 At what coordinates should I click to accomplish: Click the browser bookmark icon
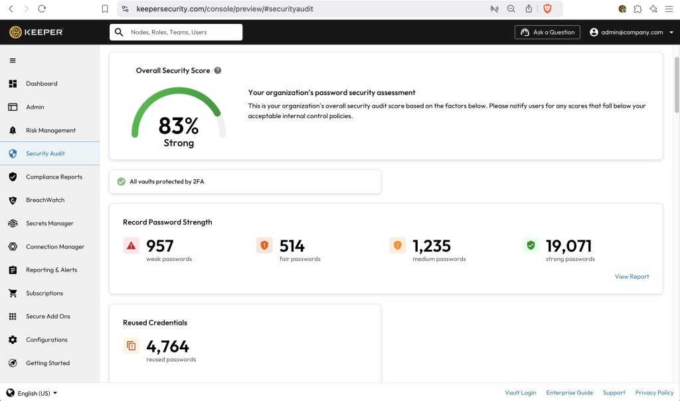point(105,9)
